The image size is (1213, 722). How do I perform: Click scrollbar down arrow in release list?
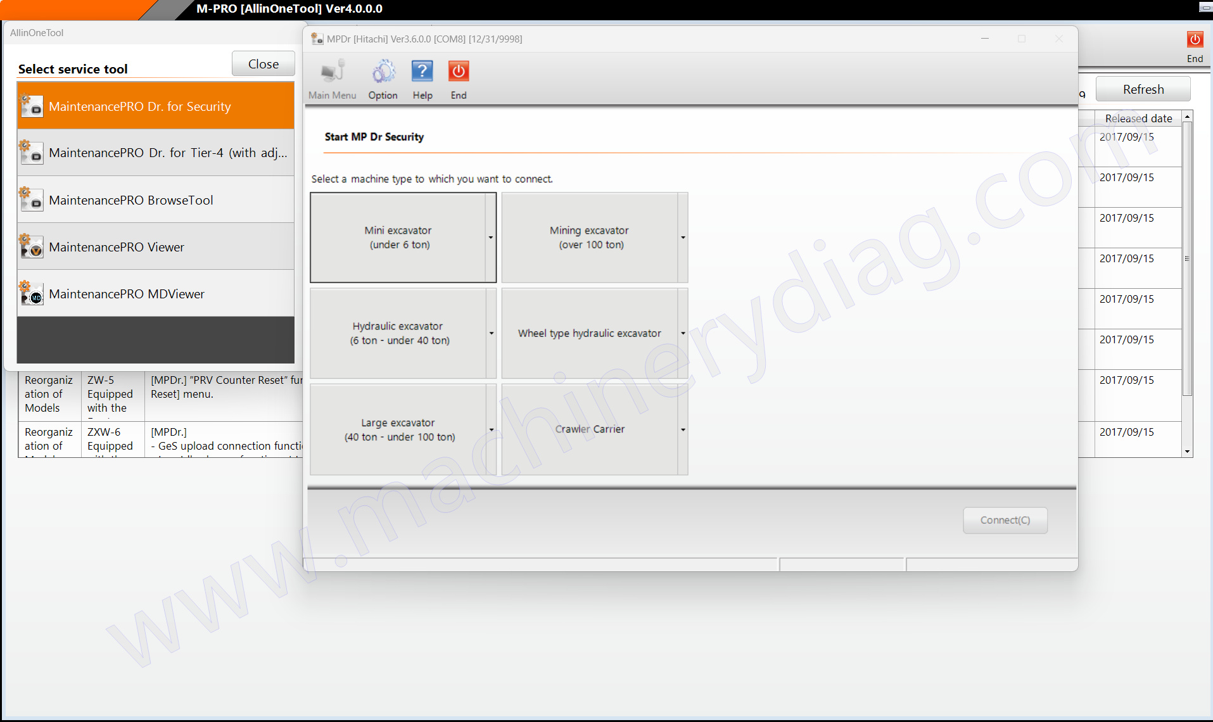[1188, 452]
